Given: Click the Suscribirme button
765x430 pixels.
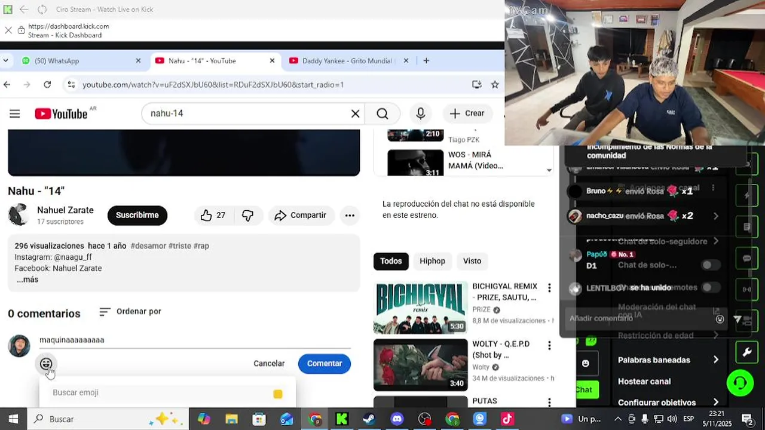Looking at the screenshot, I should (x=137, y=216).
